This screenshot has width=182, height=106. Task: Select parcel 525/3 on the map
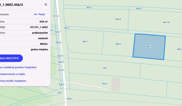click(60, 56)
